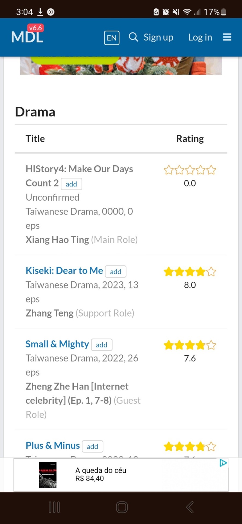Screen dimensions: 242x524
Task: Tap the search magnifier icon
Action: (x=133, y=37)
